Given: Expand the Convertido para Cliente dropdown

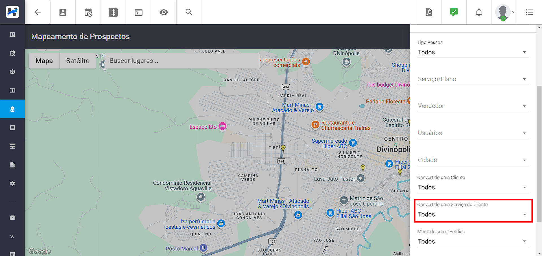Looking at the screenshot, I should tap(473, 187).
